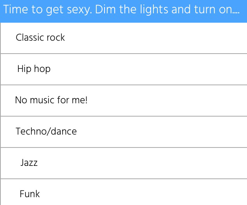Tap the Funk answer
This screenshot has height=205, width=247.
[x=30, y=194]
